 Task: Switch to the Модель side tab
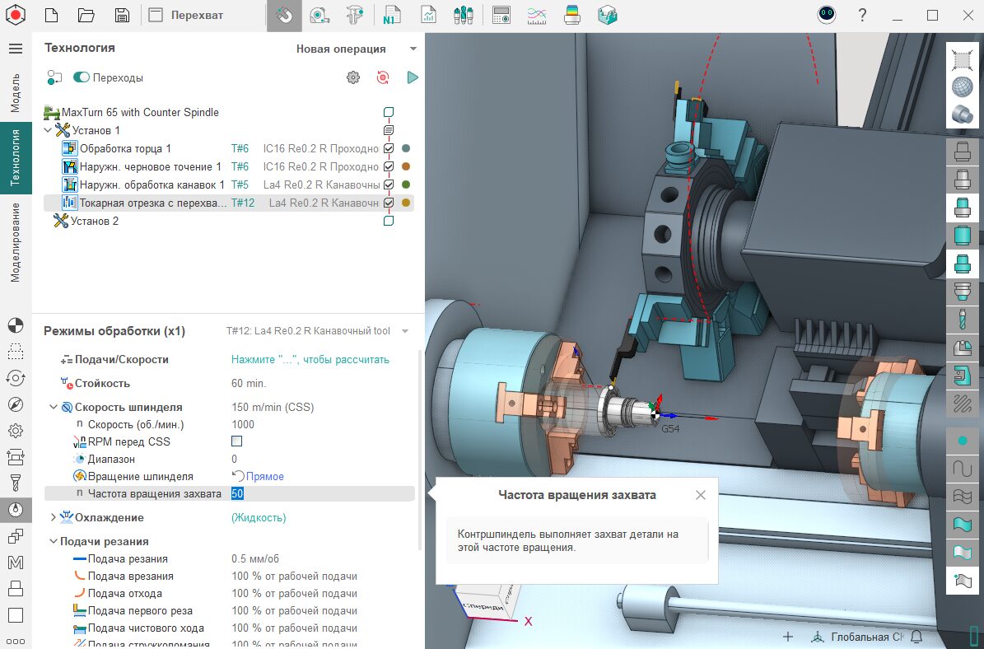pos(15,92)
